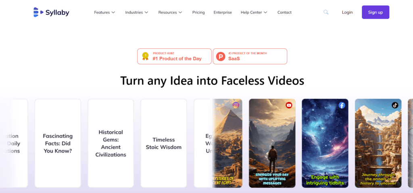Click the Sign up button

[x=375, y=12]
